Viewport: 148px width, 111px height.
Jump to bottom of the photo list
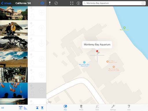pyautogui.click(x=42, y=108)
